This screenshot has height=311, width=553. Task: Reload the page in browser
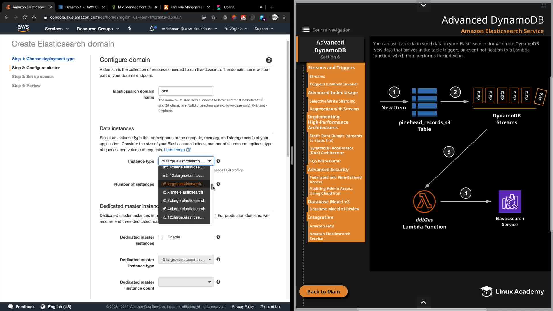tap(25, 17)
